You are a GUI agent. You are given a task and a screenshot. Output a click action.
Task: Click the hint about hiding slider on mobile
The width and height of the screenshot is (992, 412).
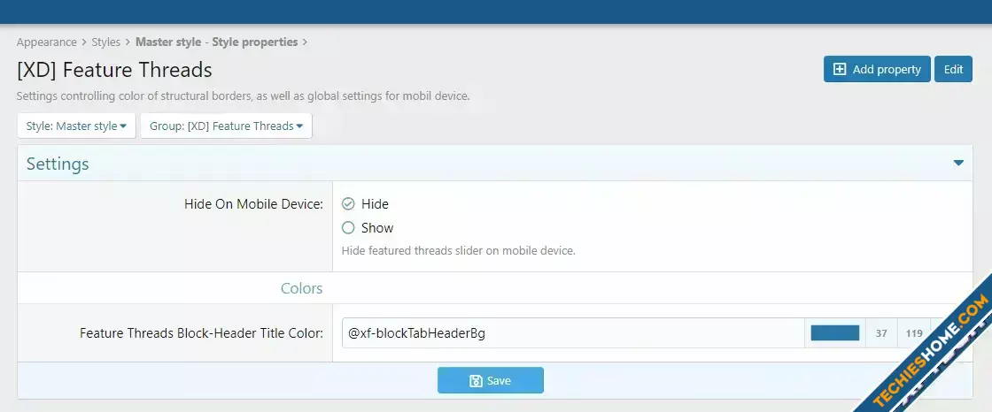coord(458,250)
